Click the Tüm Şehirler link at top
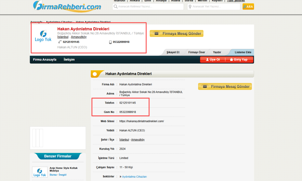The height and width of the screenshot is (181, 302). coord(236,1)
